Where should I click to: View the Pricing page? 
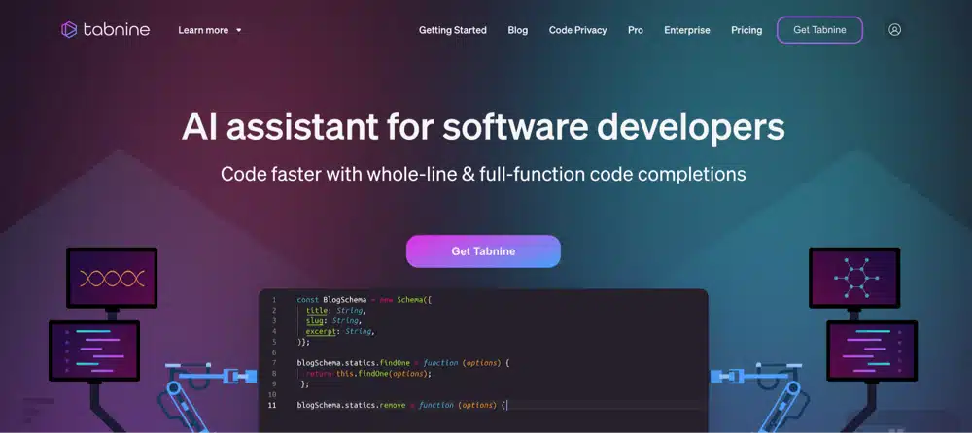(x=746, y=30)
